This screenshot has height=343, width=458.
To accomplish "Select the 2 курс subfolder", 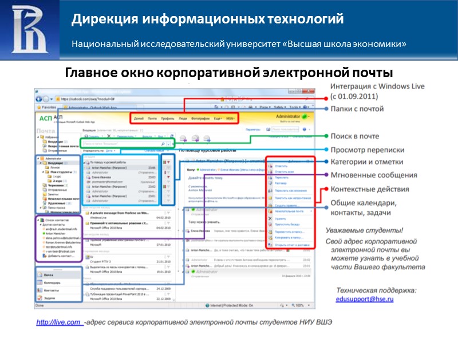I will [x=58, y=181].
